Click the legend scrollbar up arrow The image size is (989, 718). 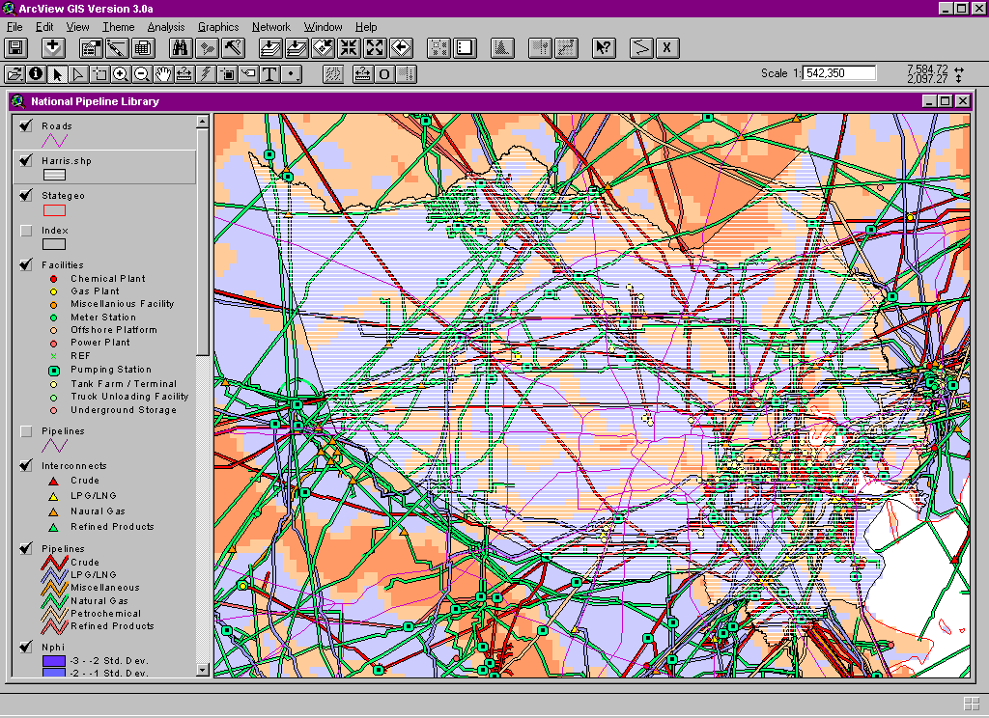point(203,121)
